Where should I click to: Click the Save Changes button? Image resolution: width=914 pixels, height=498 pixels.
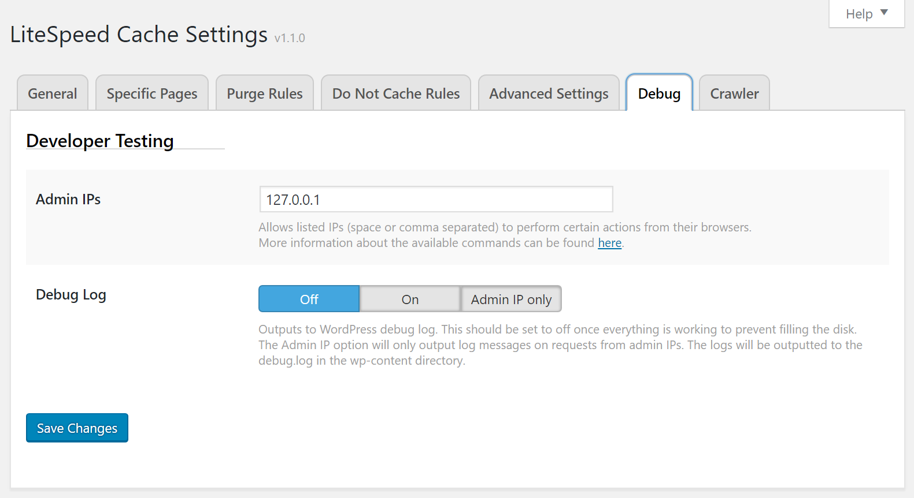click(x=77, y=428)
